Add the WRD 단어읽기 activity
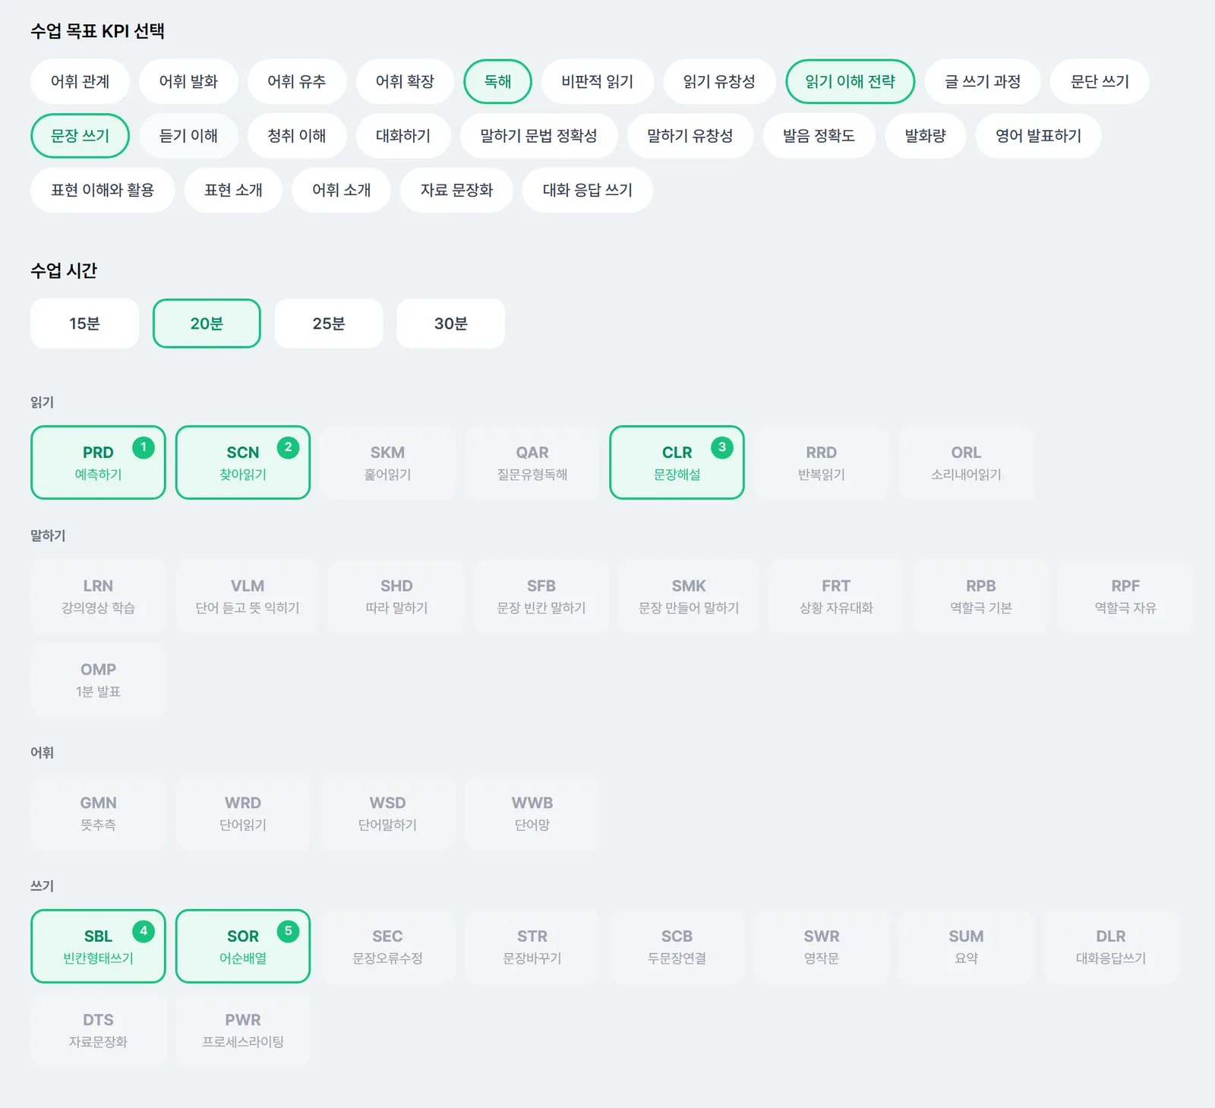This screenshot has height=1108, width=1215. tap(243, 813)
